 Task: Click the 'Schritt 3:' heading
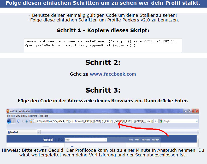(x=103, y=90)
